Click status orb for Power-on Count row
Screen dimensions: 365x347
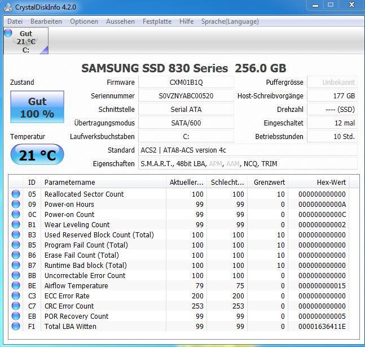[16, 214]
